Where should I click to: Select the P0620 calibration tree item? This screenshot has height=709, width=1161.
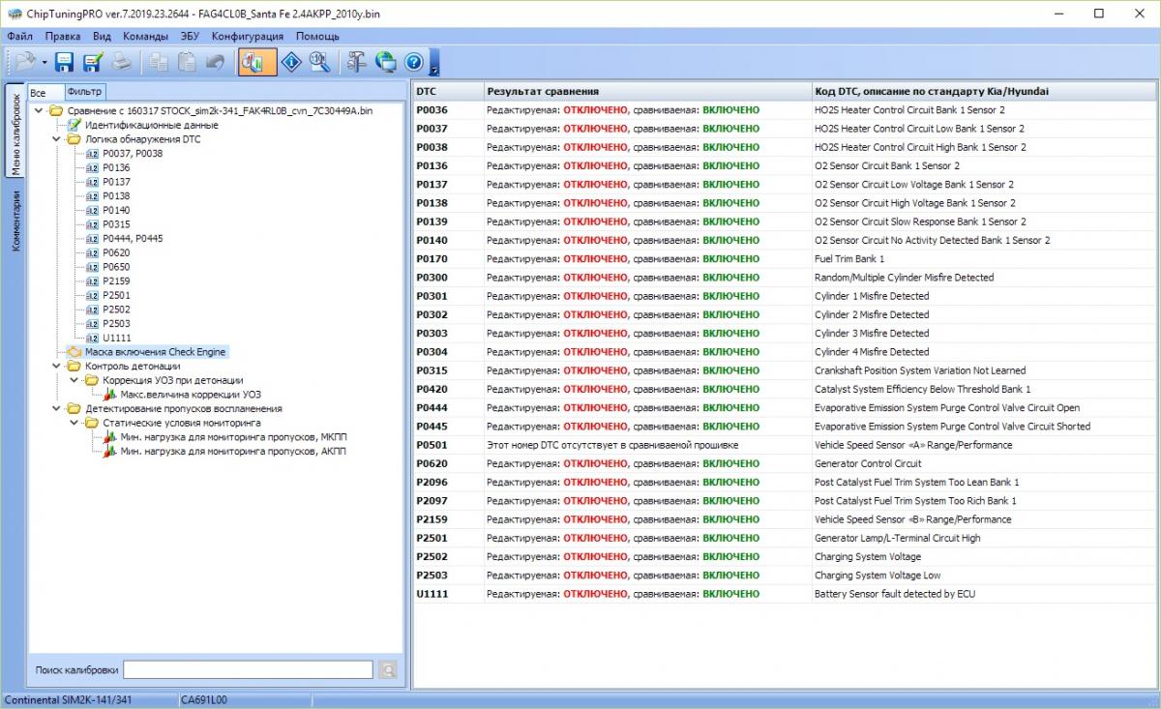116,252
